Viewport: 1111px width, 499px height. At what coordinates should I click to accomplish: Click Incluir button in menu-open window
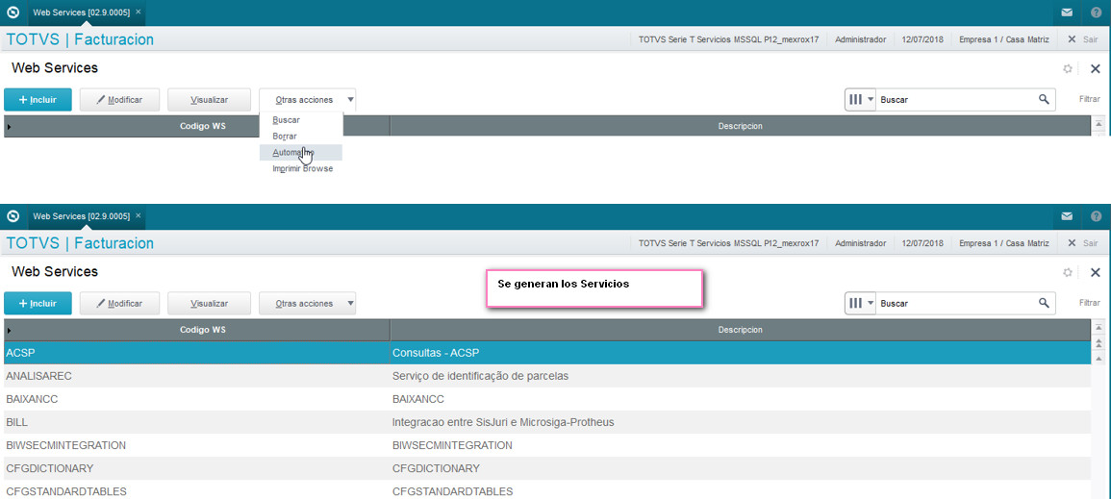coord(38,100)
